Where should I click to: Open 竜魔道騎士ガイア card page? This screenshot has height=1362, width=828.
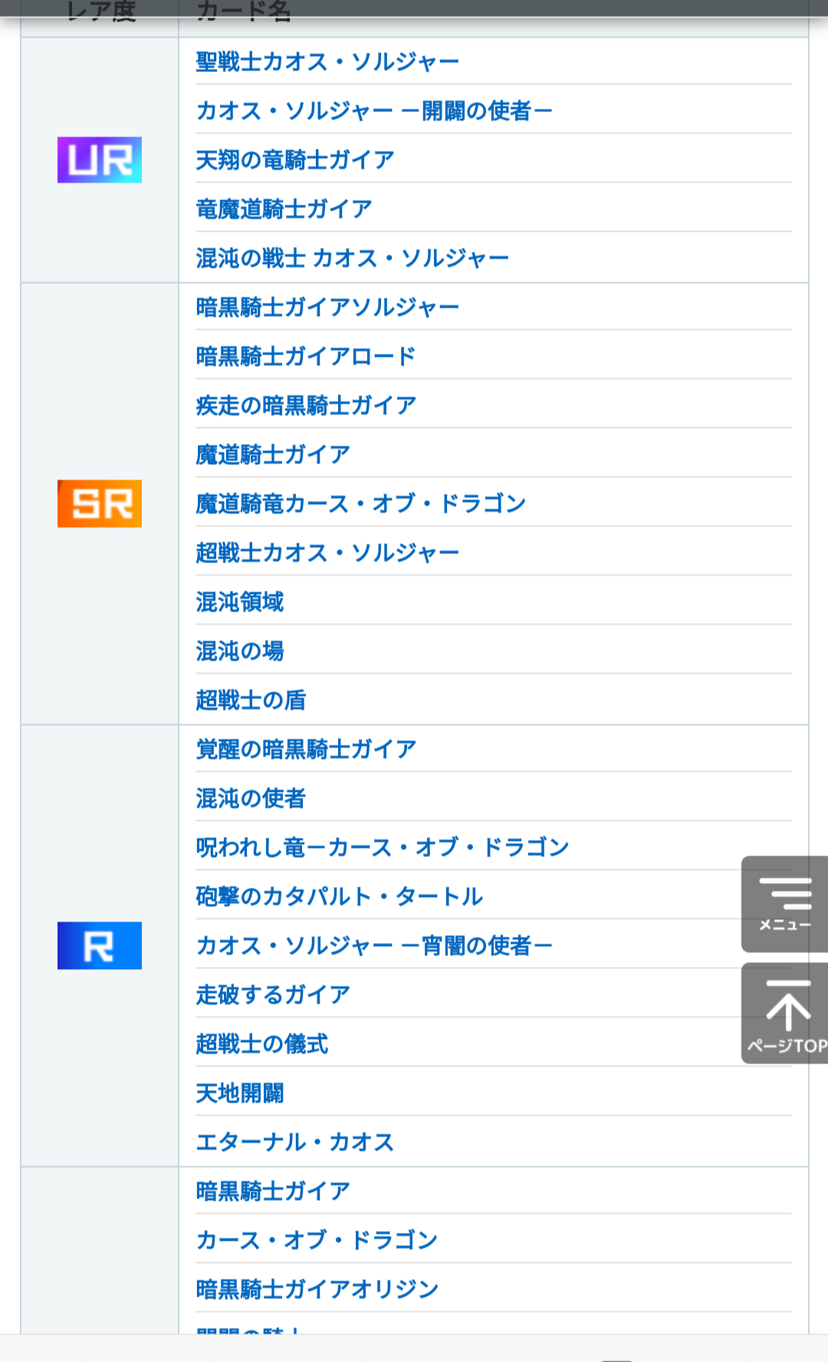click(x=284, y=209)
